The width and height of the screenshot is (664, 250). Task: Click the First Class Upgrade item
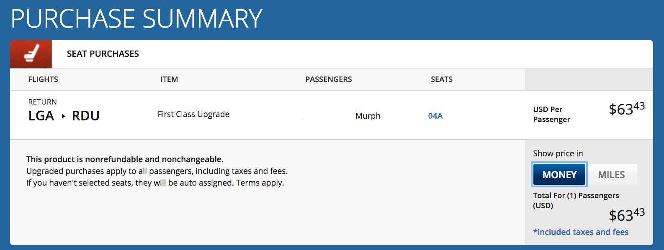point(193,114)
